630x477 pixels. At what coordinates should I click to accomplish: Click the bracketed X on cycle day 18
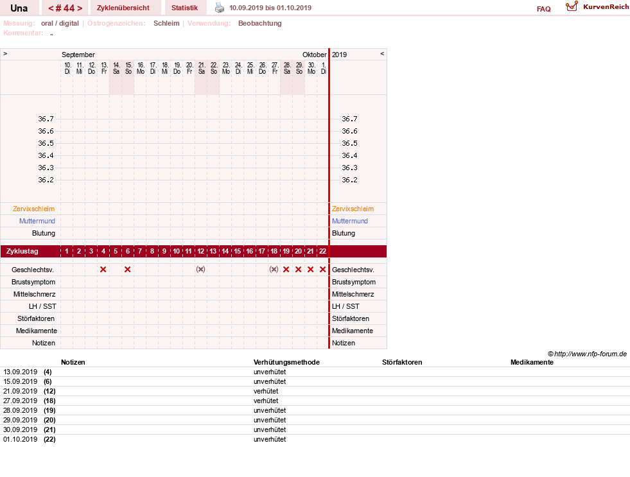[274, 270]
